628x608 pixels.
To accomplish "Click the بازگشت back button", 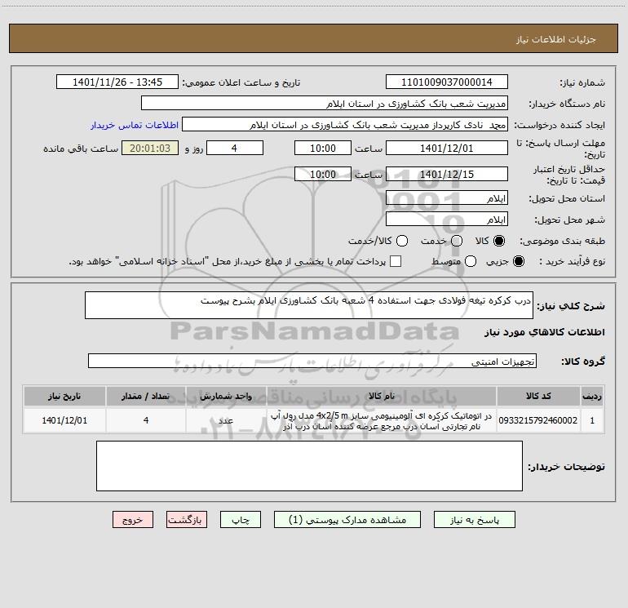I will 187,520.
